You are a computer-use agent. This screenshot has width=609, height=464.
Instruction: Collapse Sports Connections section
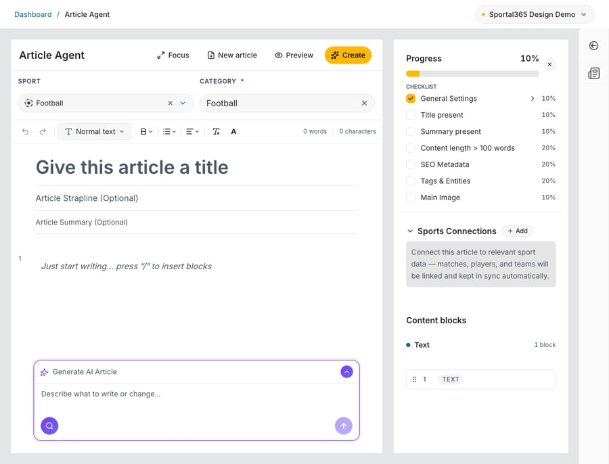coord(410,231)
